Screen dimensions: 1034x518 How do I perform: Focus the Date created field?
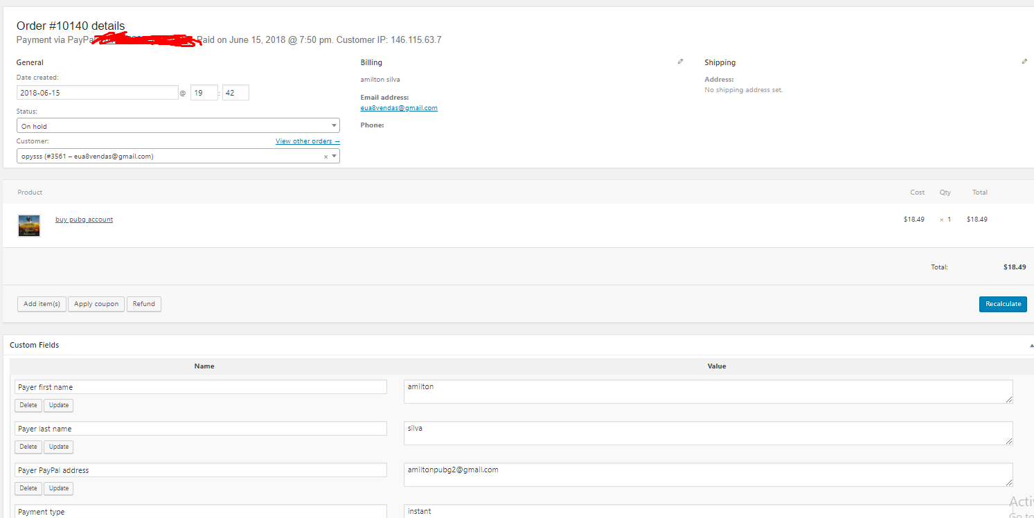98,92
